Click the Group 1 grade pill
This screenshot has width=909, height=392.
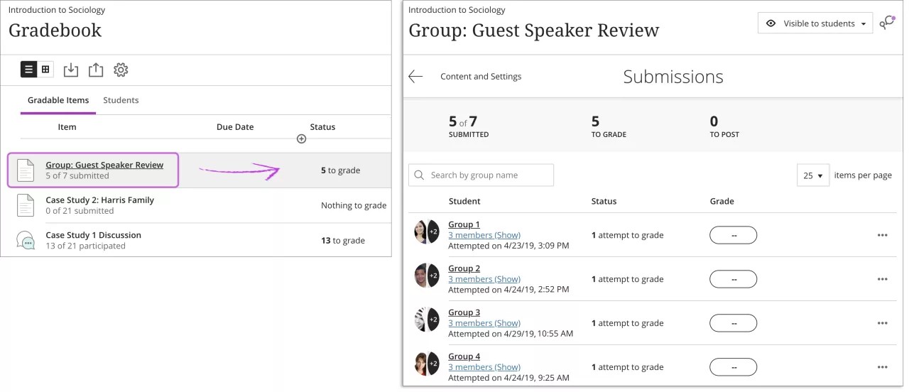click(733, 235)
